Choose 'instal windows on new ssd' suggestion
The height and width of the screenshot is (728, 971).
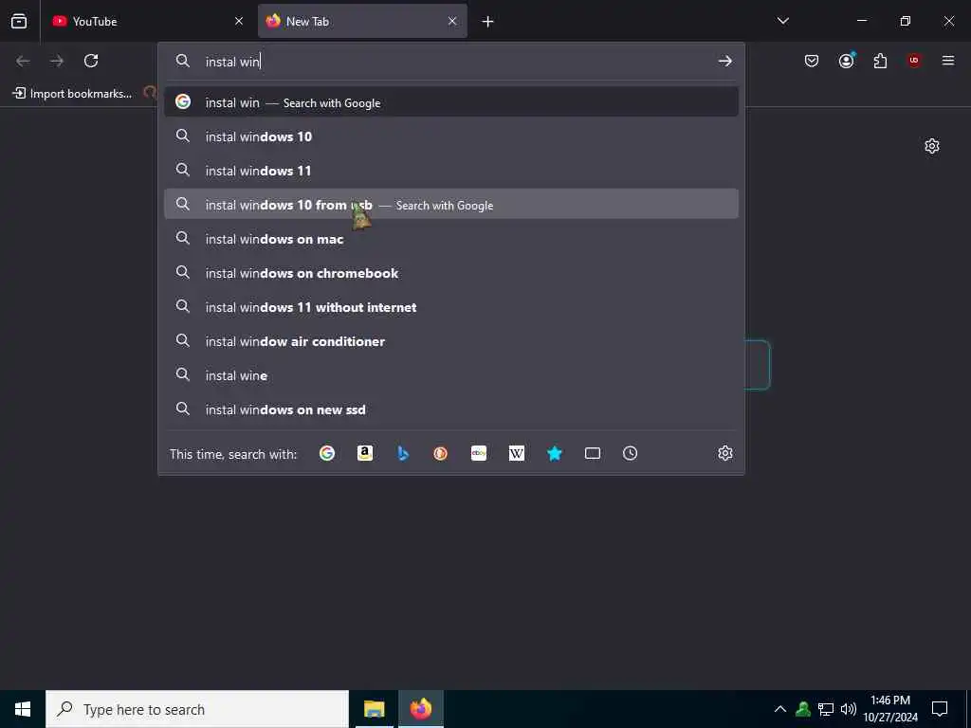(x=450, y=409)
